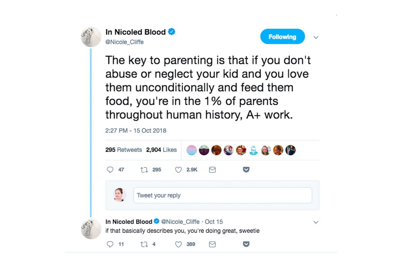
Task: Send the reply tweet via message icon
Action: (212, 244)
